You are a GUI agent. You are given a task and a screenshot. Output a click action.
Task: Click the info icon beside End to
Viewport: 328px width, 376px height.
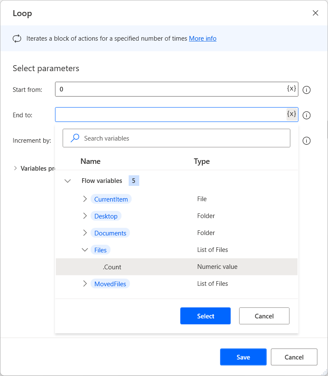point(306,115)
